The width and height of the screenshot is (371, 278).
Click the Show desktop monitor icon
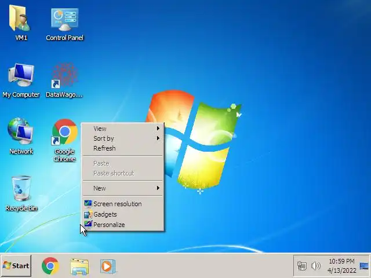tap(364, 266)
